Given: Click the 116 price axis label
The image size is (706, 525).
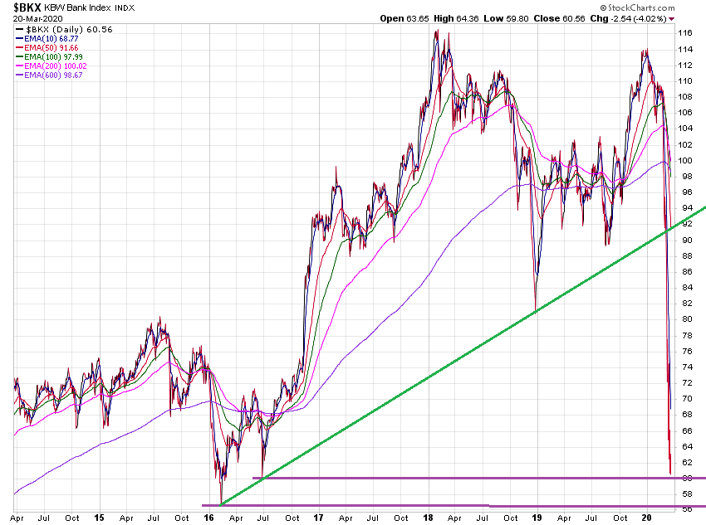Looking at the screenshot, I should (x=685, y=33).
